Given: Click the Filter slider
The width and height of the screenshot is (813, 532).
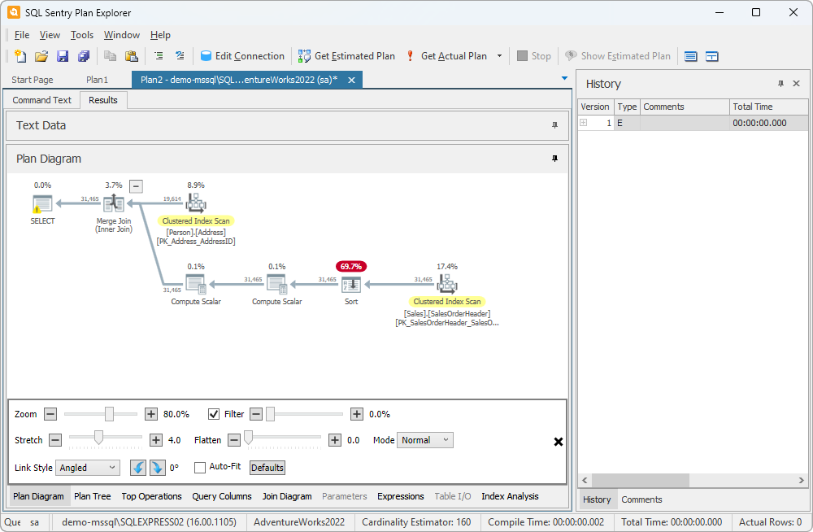Looking at the screenshot, I should [305, 414].
